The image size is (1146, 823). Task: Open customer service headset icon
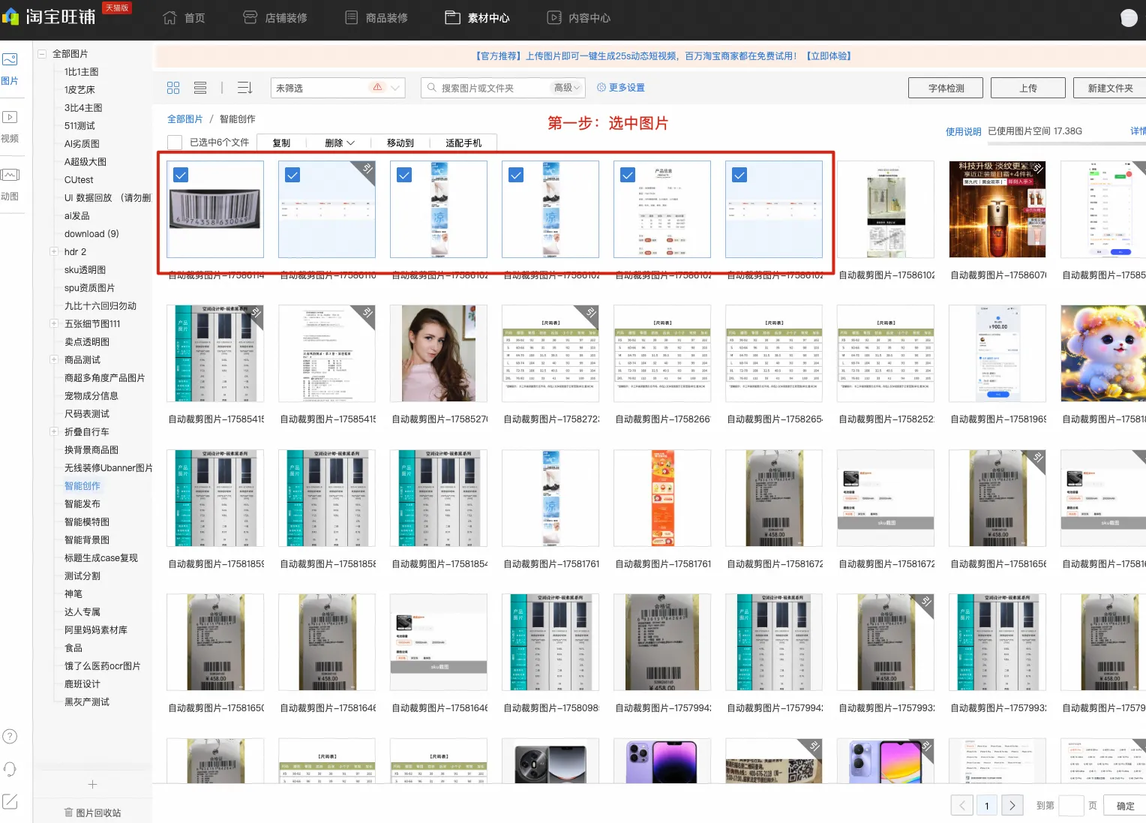(x=10, y=769)
